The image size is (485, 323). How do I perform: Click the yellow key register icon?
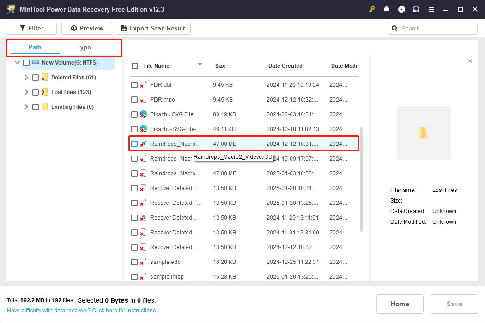pyautogui.click(x=372, y=9)
